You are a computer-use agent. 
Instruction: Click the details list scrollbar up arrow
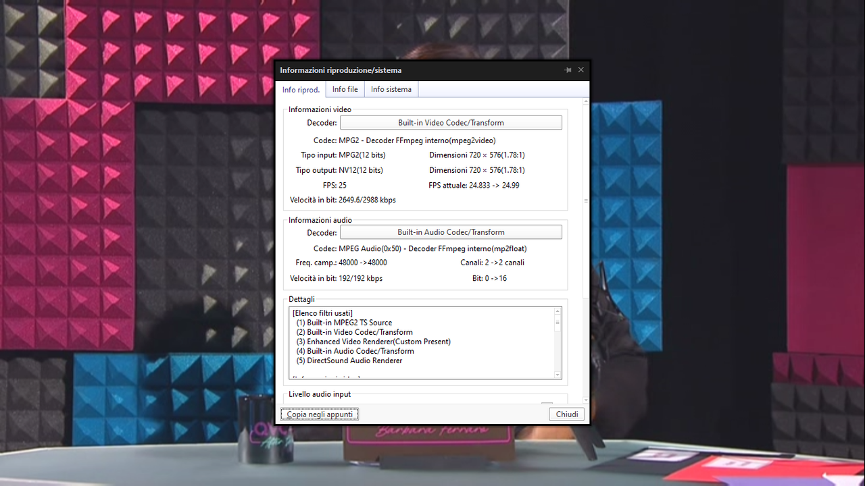[558, 312]
